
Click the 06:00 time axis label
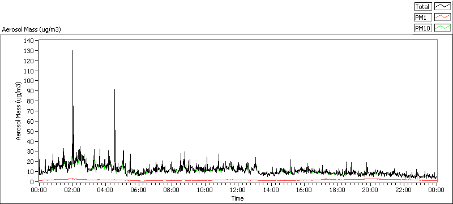coord(139,190)
